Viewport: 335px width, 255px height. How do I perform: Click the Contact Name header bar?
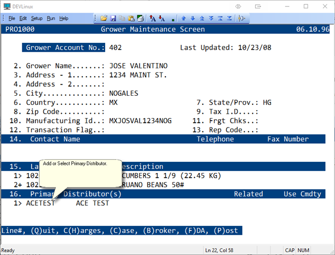[x=55, y=139]
